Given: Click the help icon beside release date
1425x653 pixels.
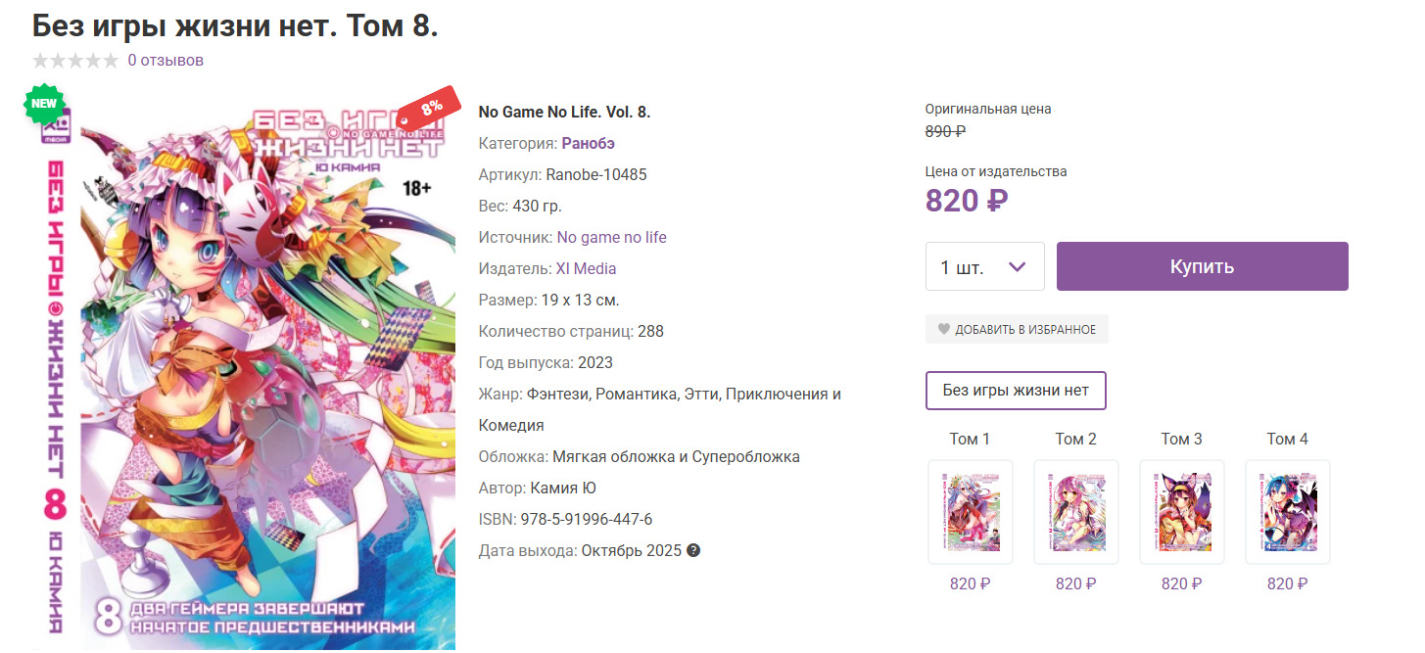Looking at the screenshot, I should pos(693,550).
